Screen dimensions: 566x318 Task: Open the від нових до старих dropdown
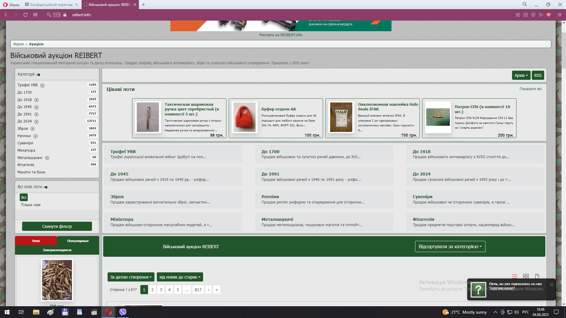180,277
